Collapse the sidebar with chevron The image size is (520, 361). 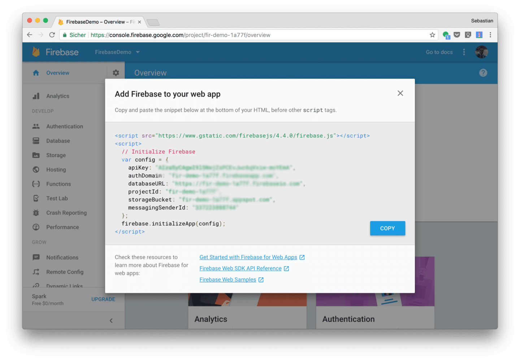coord(111,321)
